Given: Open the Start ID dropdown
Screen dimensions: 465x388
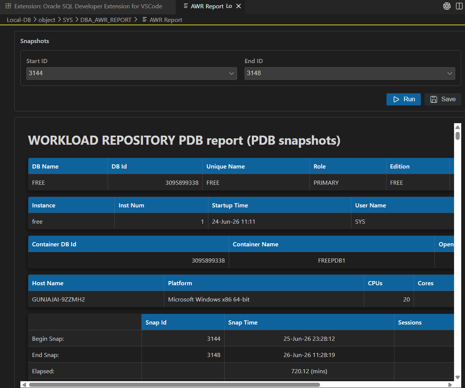Looking at the screenshot, I should click(132, 73).
